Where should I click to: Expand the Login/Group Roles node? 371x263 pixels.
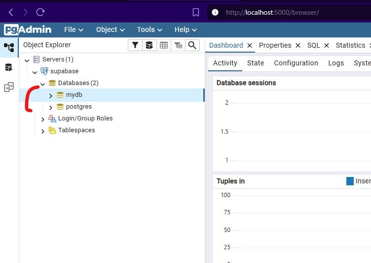tap(43, 119)
